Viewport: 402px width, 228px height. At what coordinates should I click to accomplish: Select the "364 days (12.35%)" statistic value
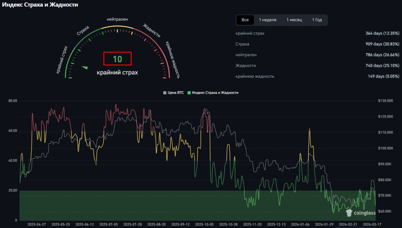382,33
